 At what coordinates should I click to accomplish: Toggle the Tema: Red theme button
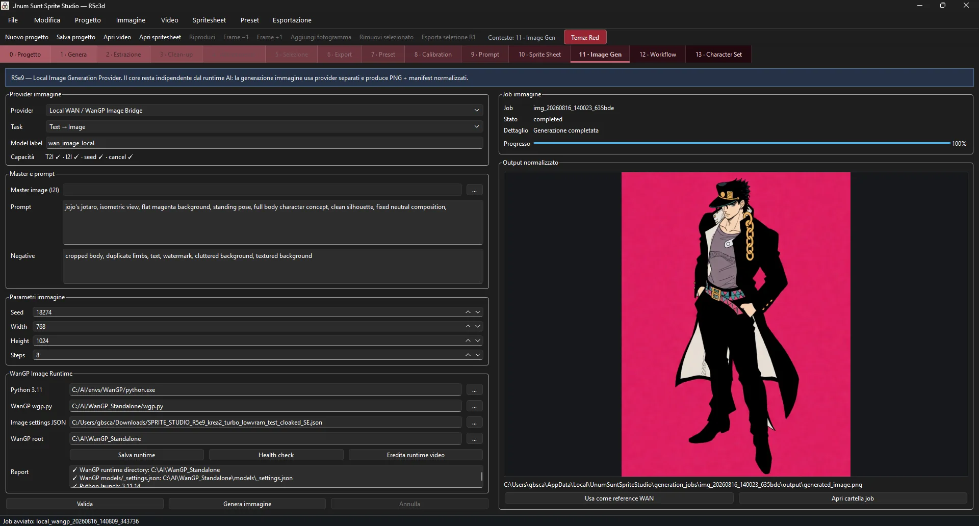(x=585, y=37)
